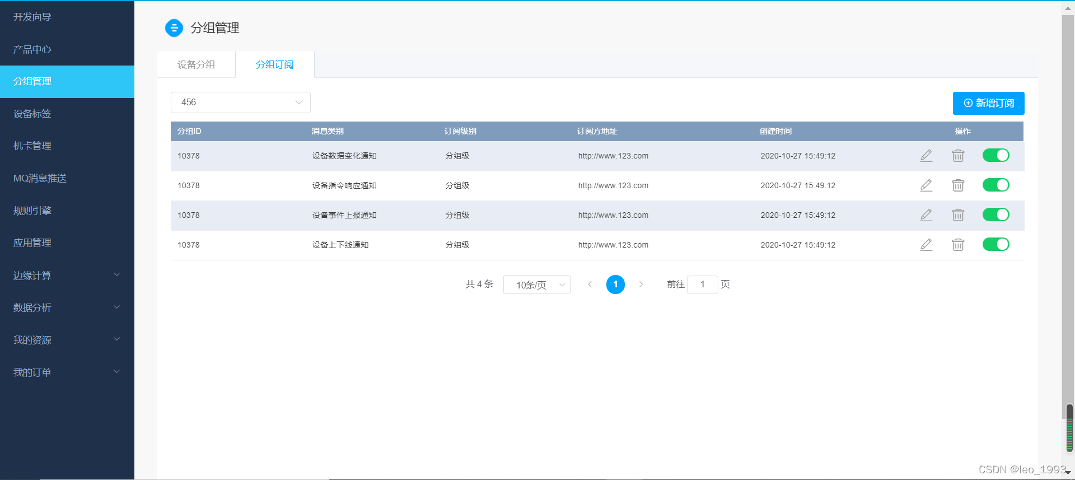Toggle the 设备上下线通知 switch
The width and height of the screenshot is (1075, 480).
[x=995, y=244]
